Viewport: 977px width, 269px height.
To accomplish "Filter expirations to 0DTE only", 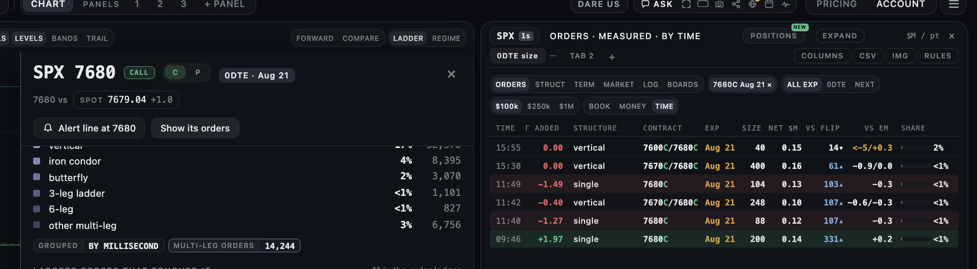I will point(836,84).
